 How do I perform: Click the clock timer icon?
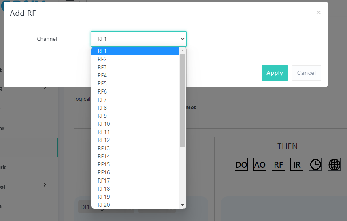coord(315,164)
